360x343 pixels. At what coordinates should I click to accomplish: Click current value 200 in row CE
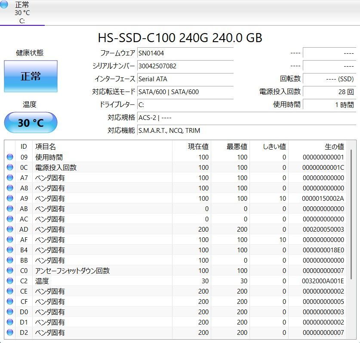pyautogui.click(x=203, y=291)
